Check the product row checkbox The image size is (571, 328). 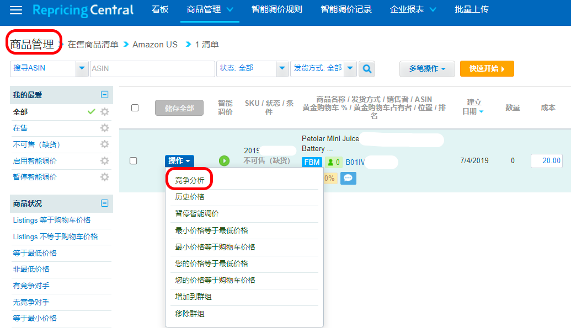134,160
